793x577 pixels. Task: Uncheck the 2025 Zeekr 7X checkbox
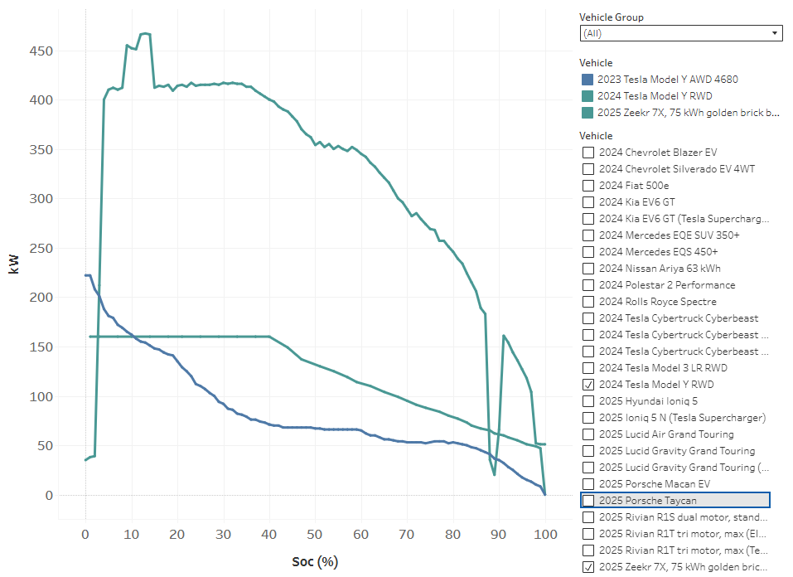(588, 567)
